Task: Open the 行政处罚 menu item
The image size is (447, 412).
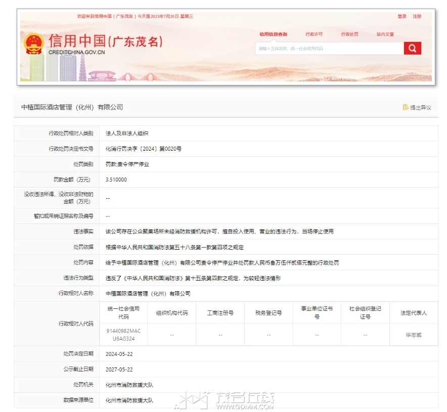Action: 349,34
